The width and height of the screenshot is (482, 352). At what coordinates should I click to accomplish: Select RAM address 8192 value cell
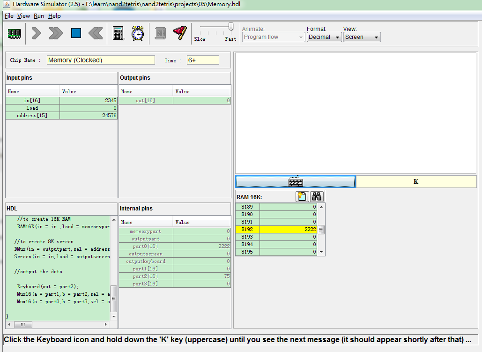(288, 230)
